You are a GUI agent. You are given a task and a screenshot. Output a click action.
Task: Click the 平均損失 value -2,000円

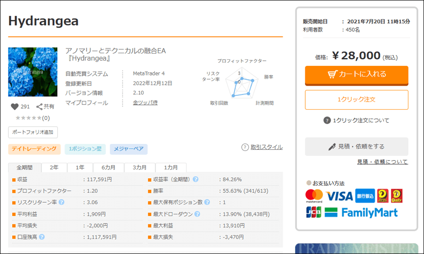pyautogui.click(x=98, y=225)
